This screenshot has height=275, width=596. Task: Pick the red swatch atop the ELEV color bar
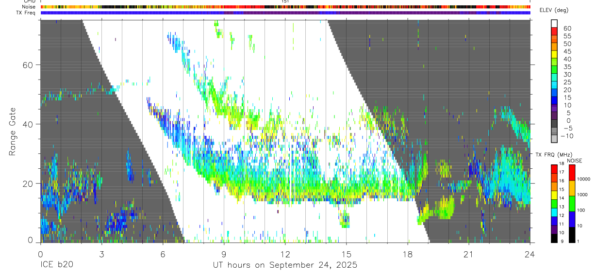pos(554,31)
